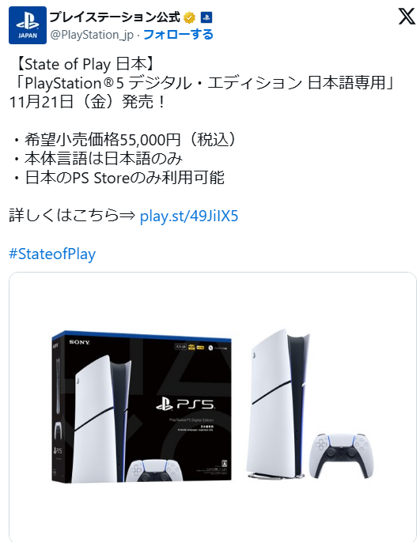Click the controller printed on the box
Viewport: 420px width, 542px height.
(x=153, y=471)
